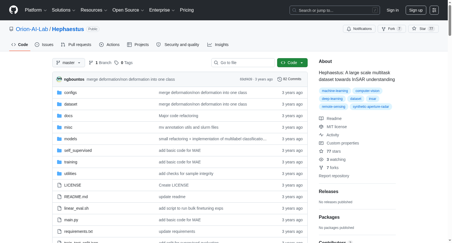Open the utilities folder
Image resolution: width=452 pixels, height=243 pixels.
70,174
